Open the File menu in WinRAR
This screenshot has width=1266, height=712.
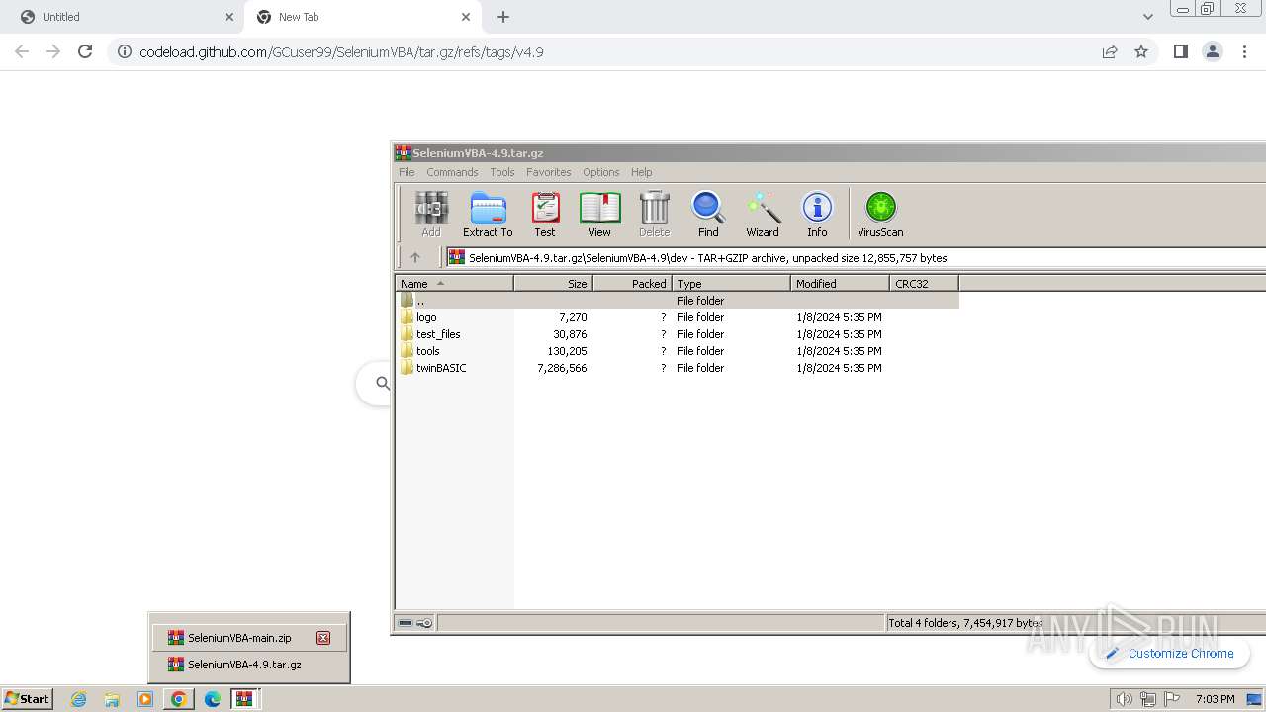click(407, 172)
